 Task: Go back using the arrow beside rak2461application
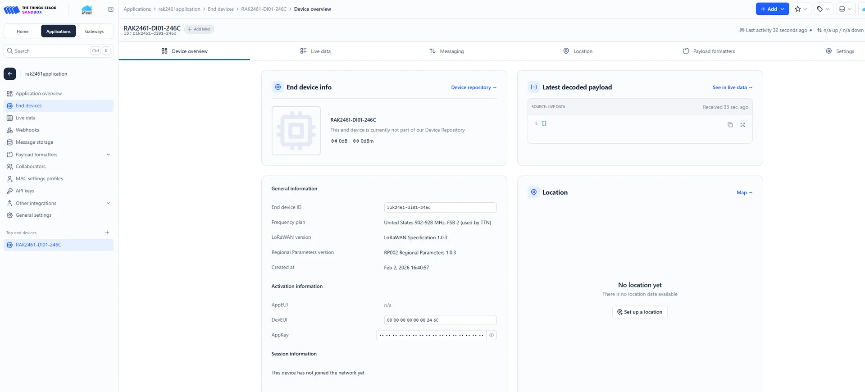(10, 74)
